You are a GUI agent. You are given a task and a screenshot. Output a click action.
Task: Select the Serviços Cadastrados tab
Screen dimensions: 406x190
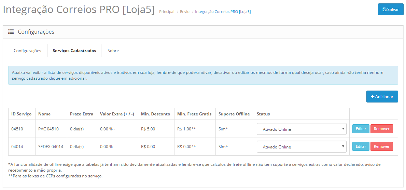click(x=74, y=51)
